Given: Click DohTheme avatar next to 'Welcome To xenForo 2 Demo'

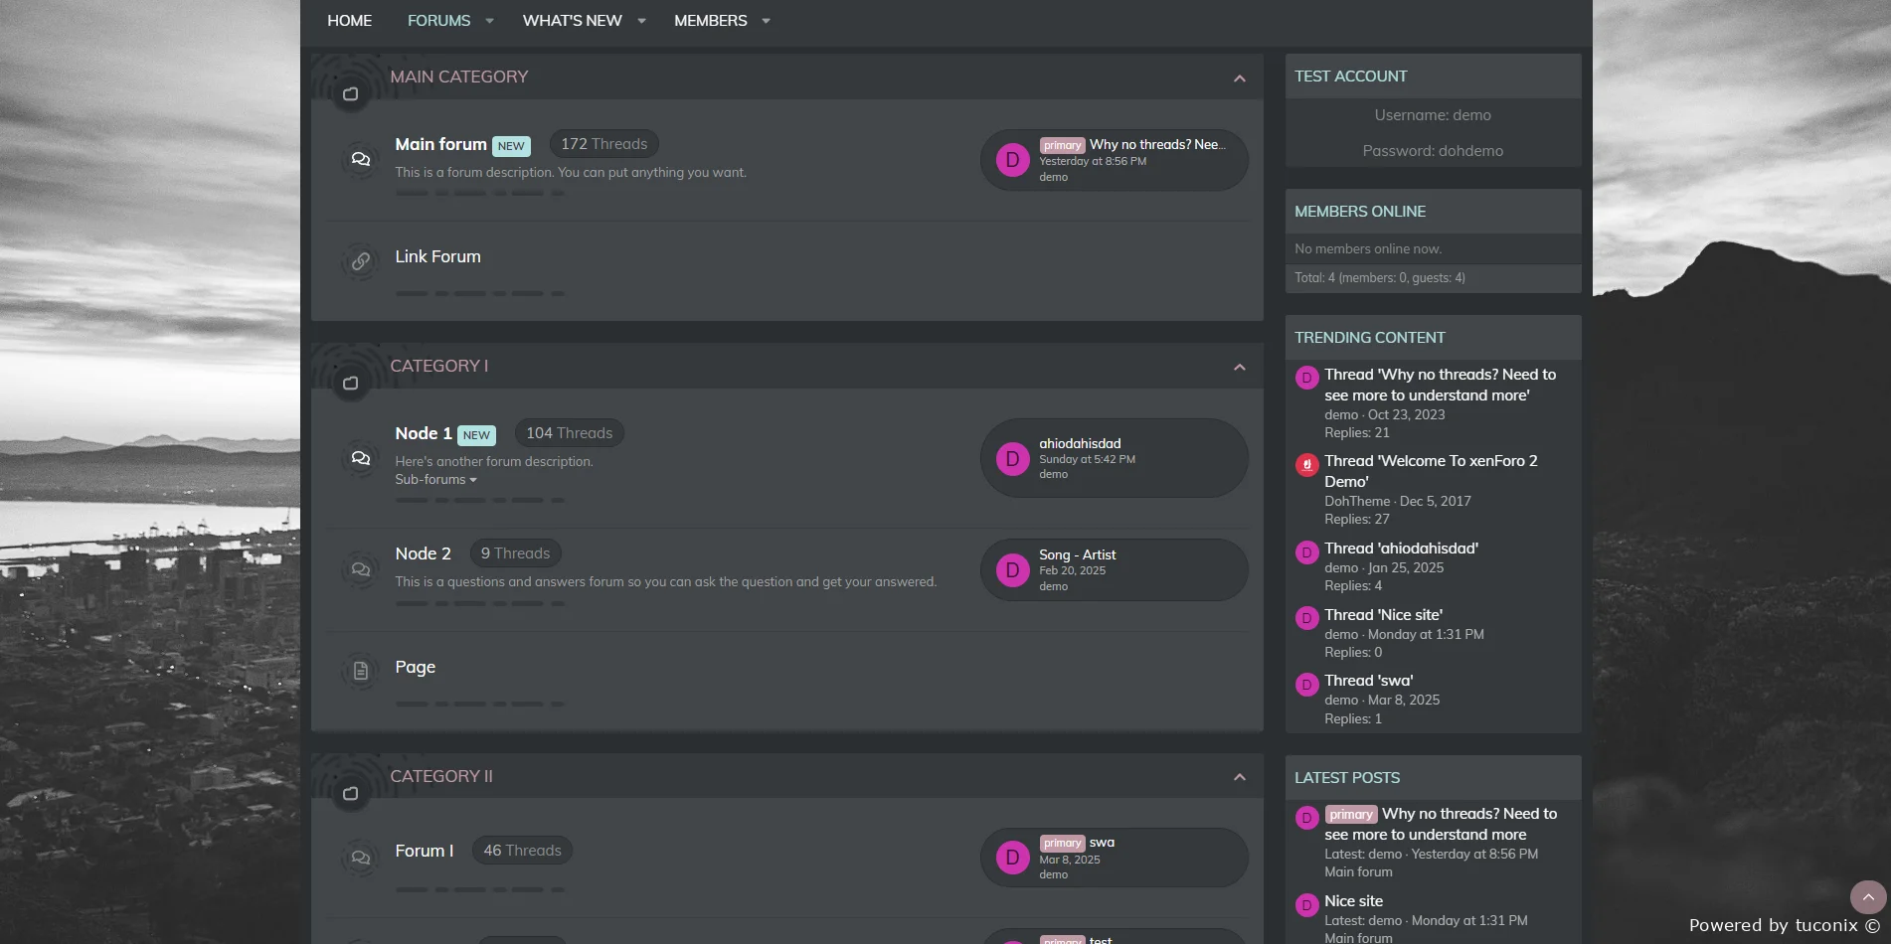Looking at the screenshot, I should [x=1306, y=464].
